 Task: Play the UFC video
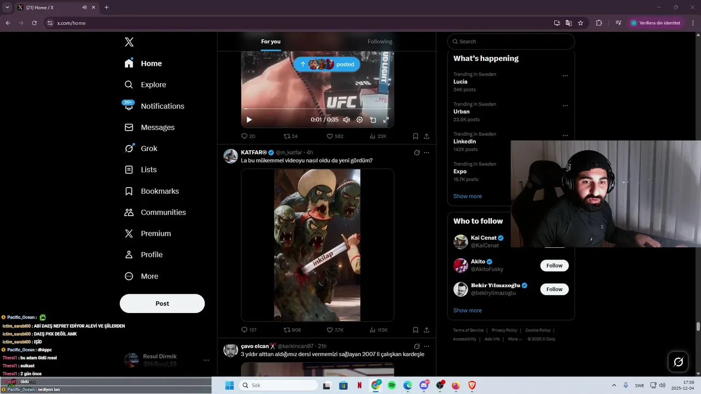click(249, 120)
